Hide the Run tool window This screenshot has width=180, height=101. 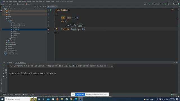tap(177, 62)
